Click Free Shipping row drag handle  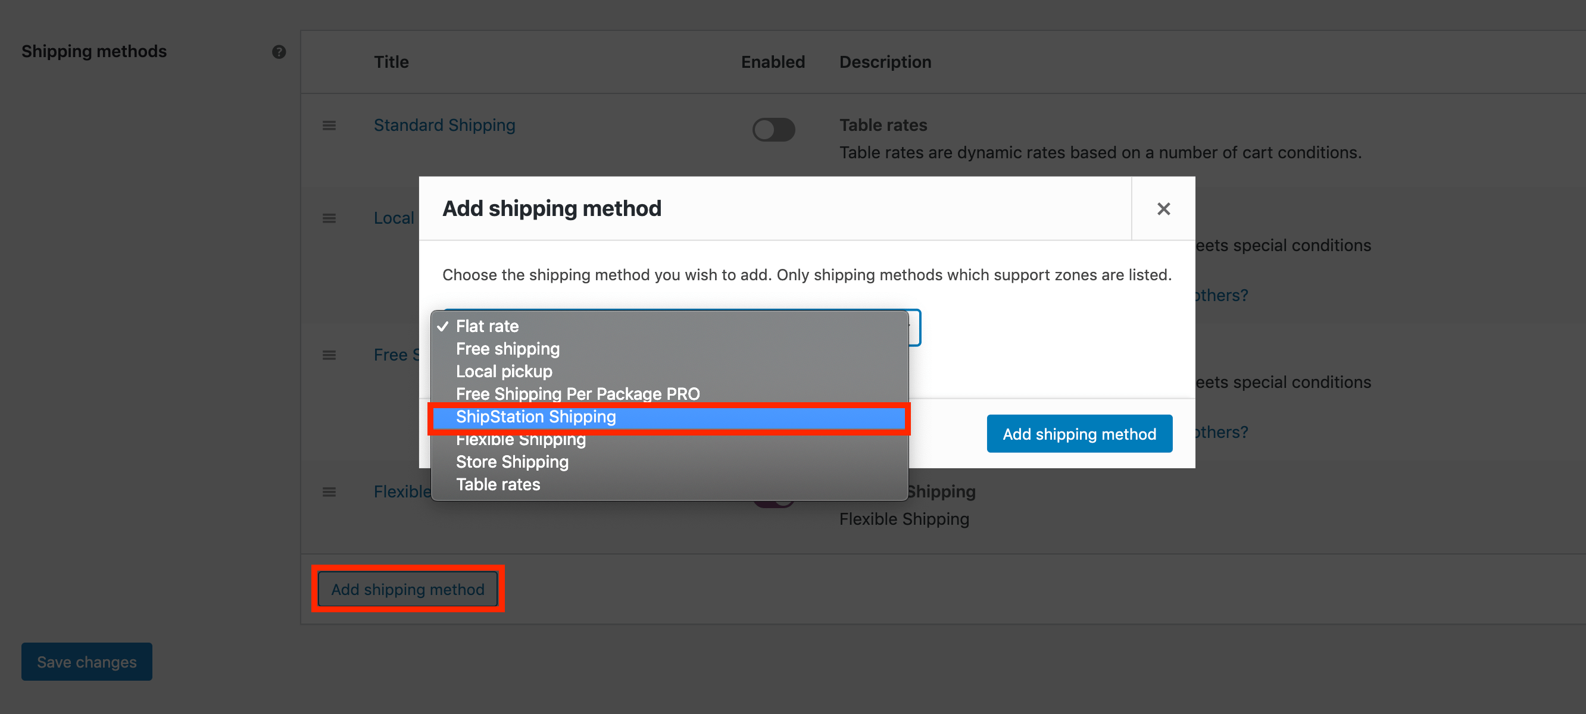[329, 355]
